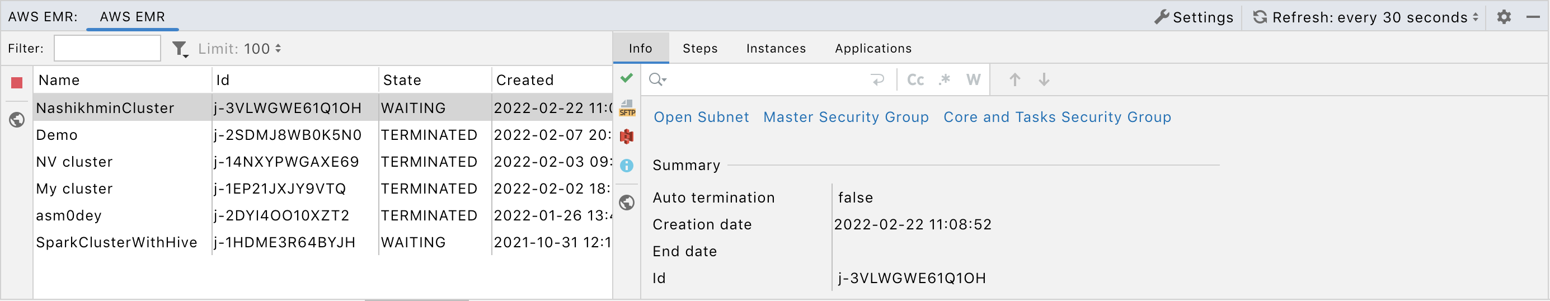Jump to next occurrence with the down arrow

[x=1044, y=79]
